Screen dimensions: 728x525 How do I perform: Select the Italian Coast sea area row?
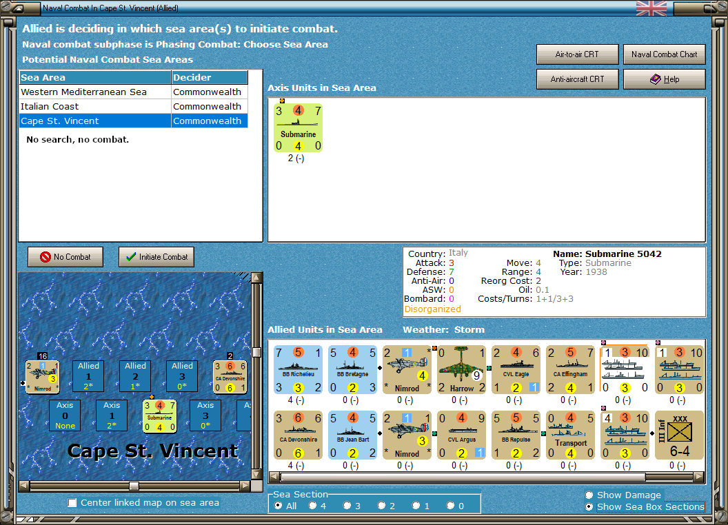click(x=134, y=106)
